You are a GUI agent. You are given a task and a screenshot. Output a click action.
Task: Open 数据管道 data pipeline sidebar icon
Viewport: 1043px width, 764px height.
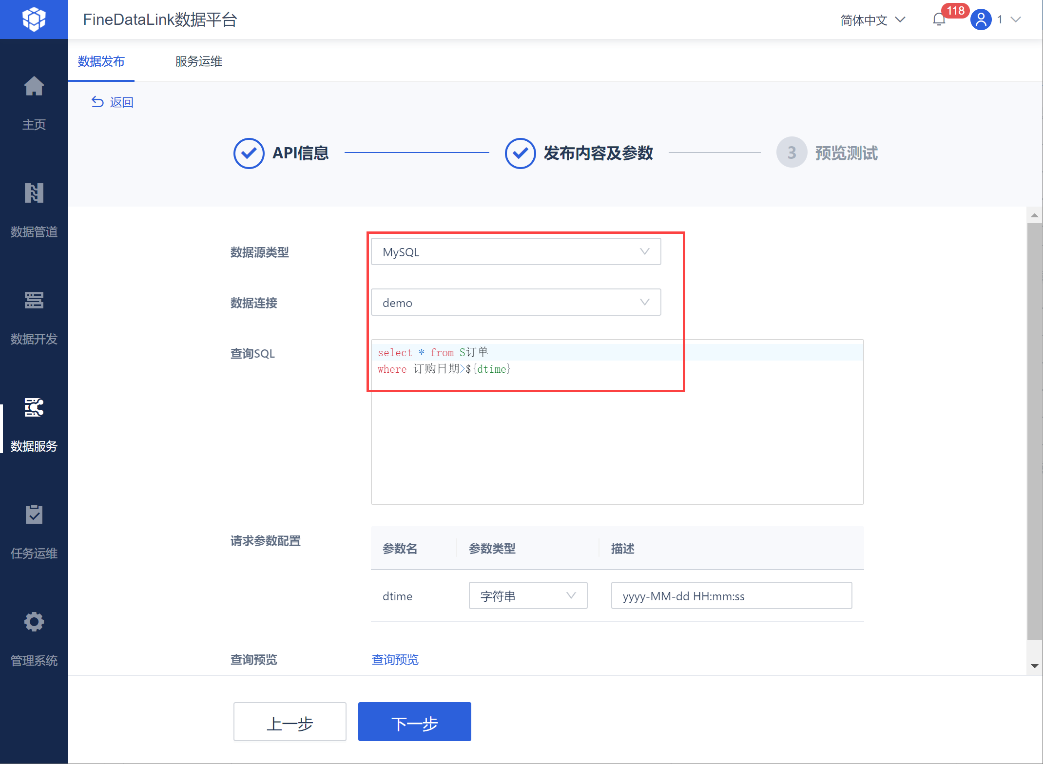pyautogui.click(x=34, y=193)
